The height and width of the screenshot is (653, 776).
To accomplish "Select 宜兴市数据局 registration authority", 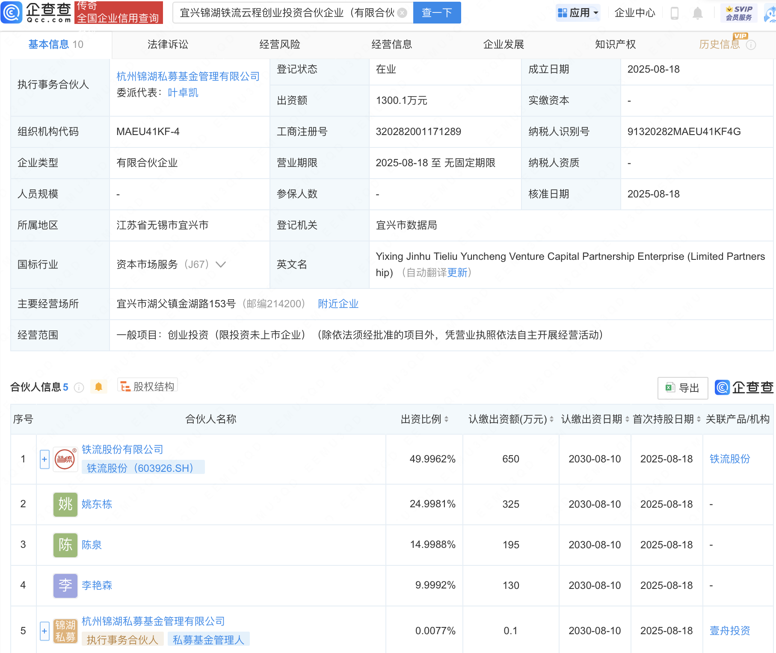I will [406, 225].
